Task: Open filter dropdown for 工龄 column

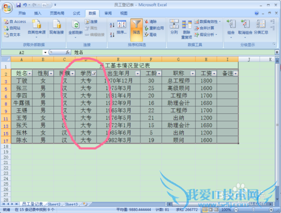Action: coord(159,73)
